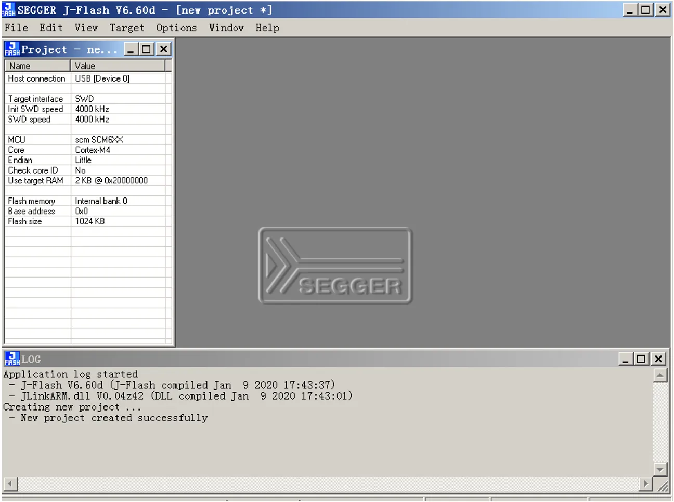Click the 'Cortex-M4' value
Image resolution: width=674 pixels, height=502 pixels.
click(x=93, y=150)
